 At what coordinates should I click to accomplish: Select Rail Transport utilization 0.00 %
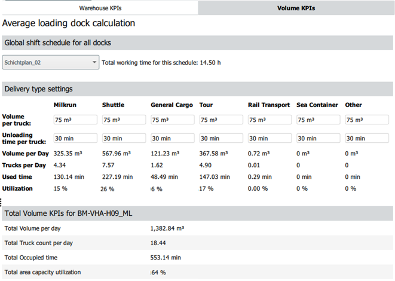click(258, 188)
